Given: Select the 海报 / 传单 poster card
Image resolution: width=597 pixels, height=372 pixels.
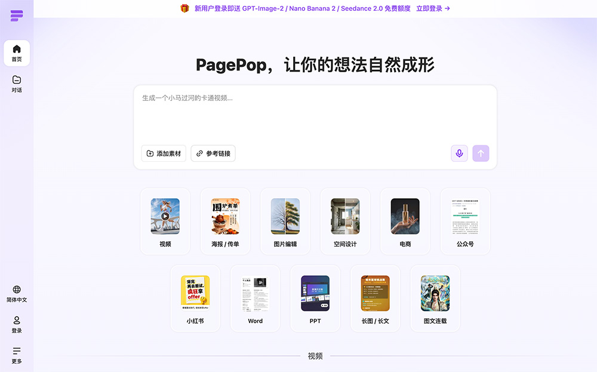Looking at the screenshot, I should click(x=226, y=221).
